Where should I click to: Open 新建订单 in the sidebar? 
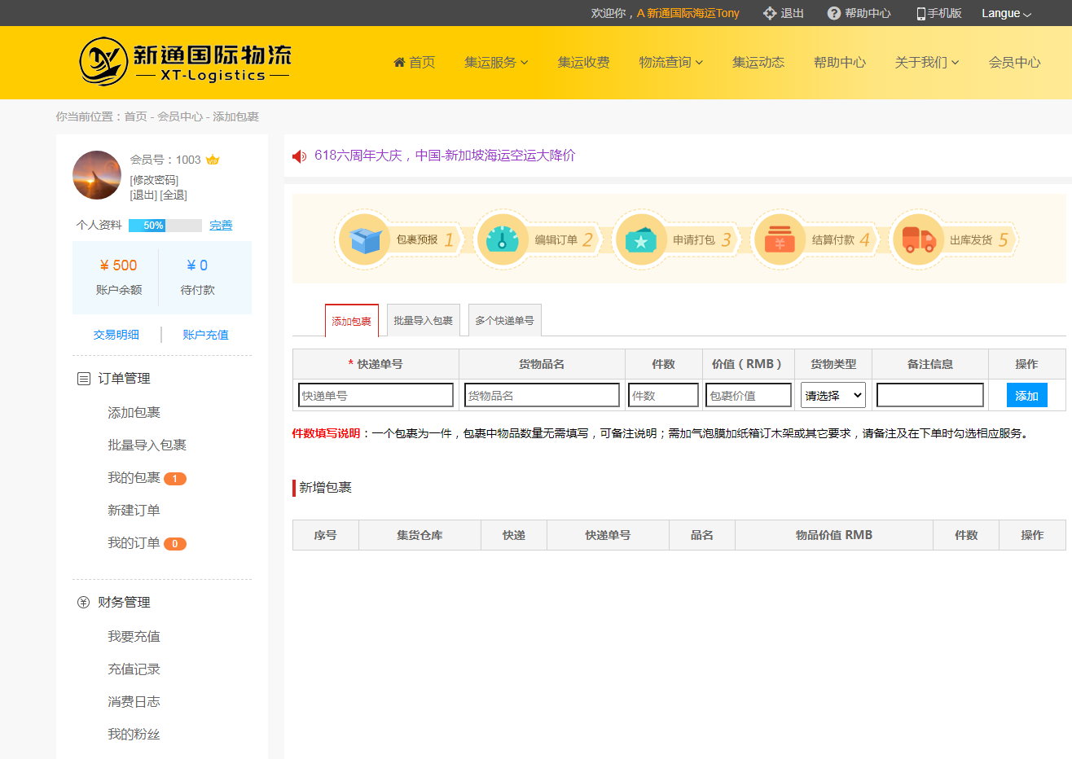tap(134, 511)
